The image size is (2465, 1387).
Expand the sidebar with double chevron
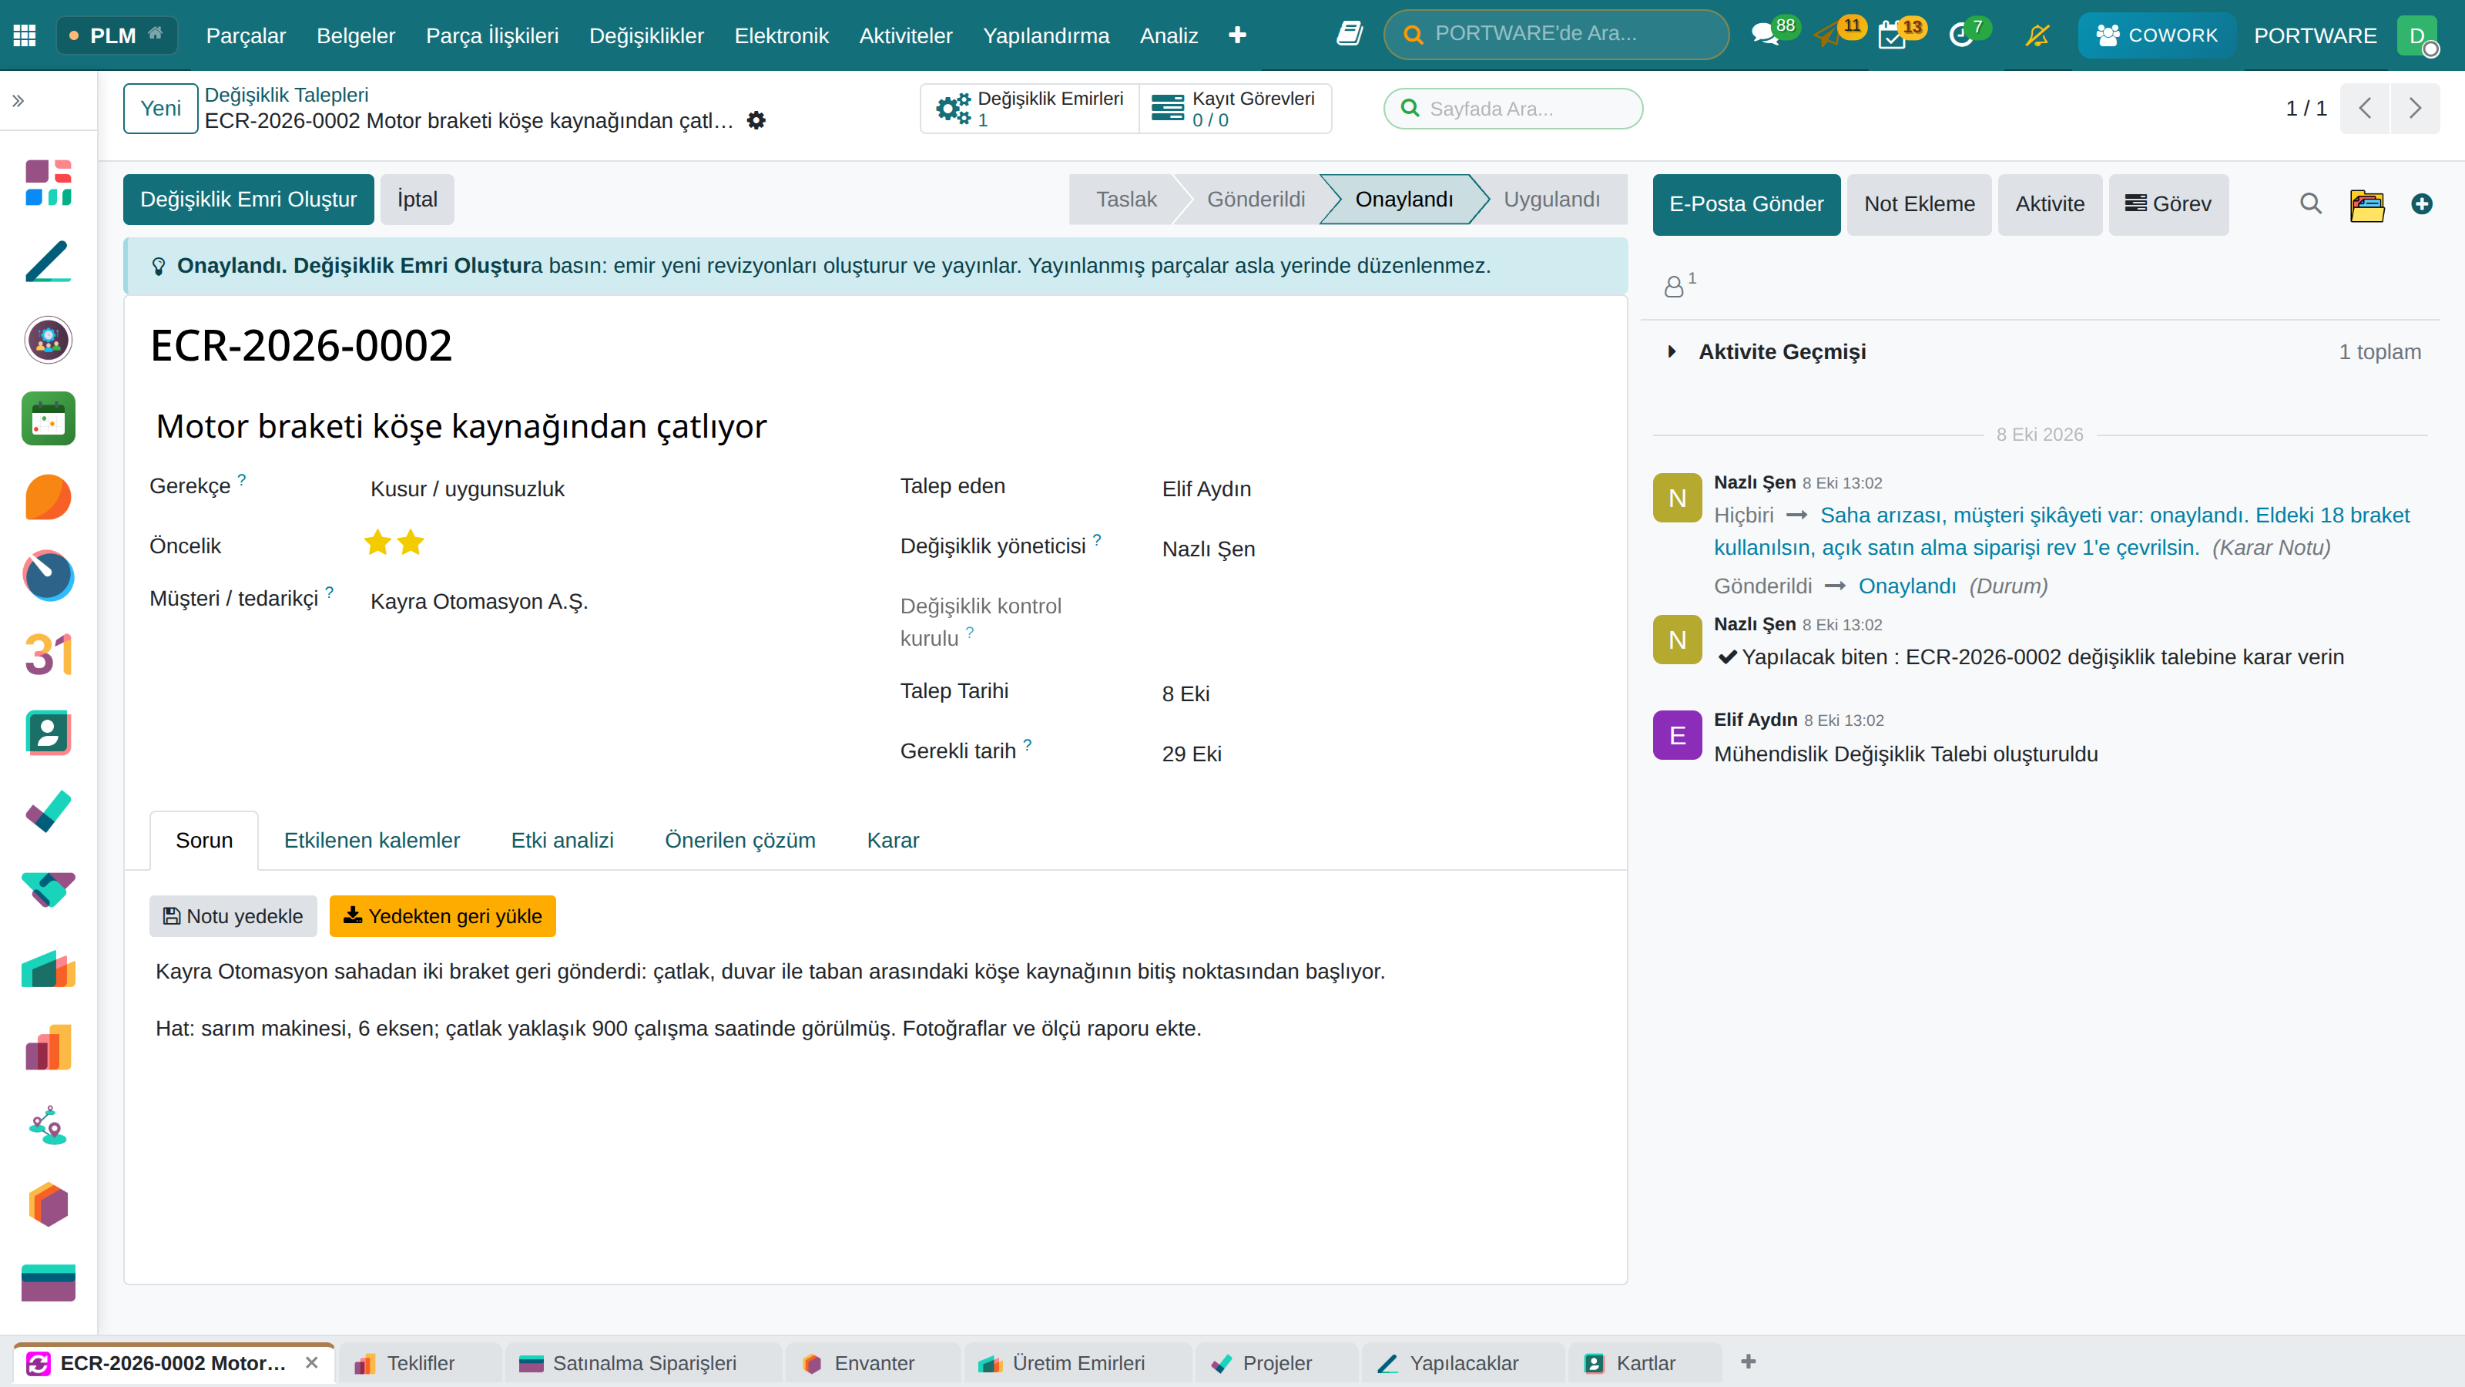pyautogui.click(x=18, y=100)
